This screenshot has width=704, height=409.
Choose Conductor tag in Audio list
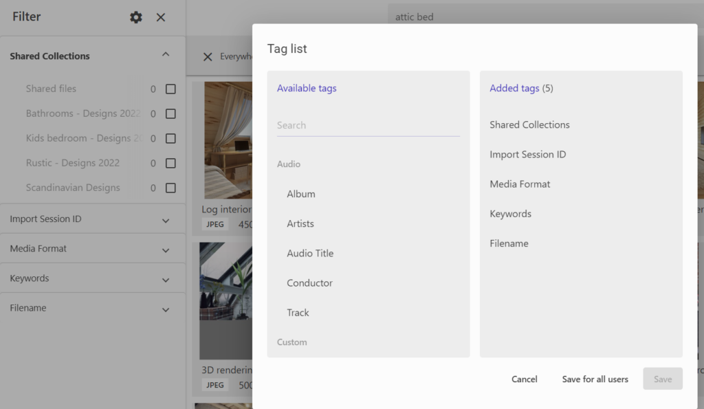click(x=309, y=283)
